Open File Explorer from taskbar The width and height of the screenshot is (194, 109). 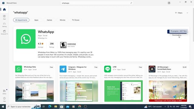[56, 107]
